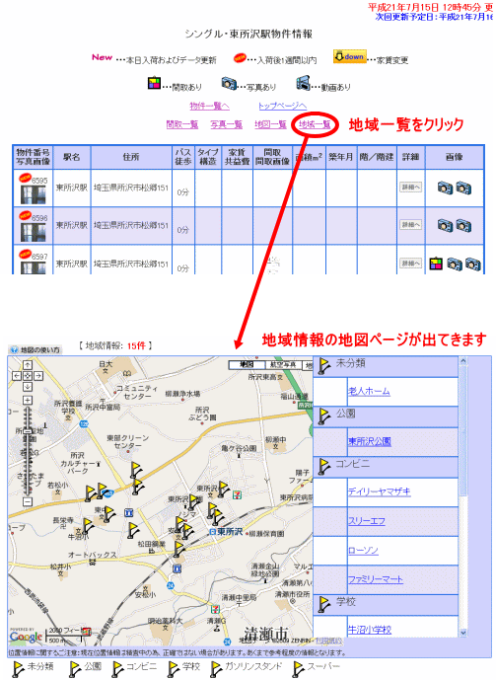Image resolution: width=496 pixels, height=680 pixels.
Task: Switch map to 航空写真 view
Action: 282,365
